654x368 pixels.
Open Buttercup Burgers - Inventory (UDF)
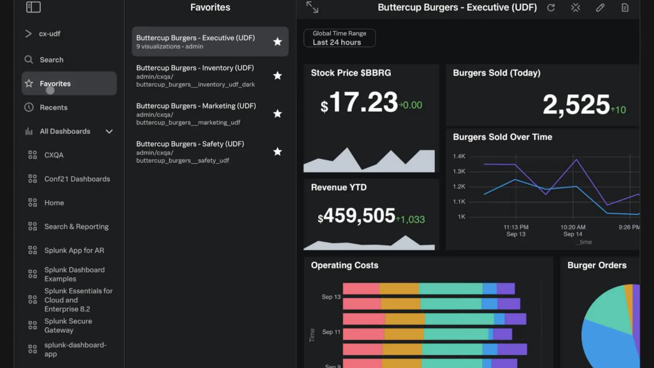pos(210,76)
